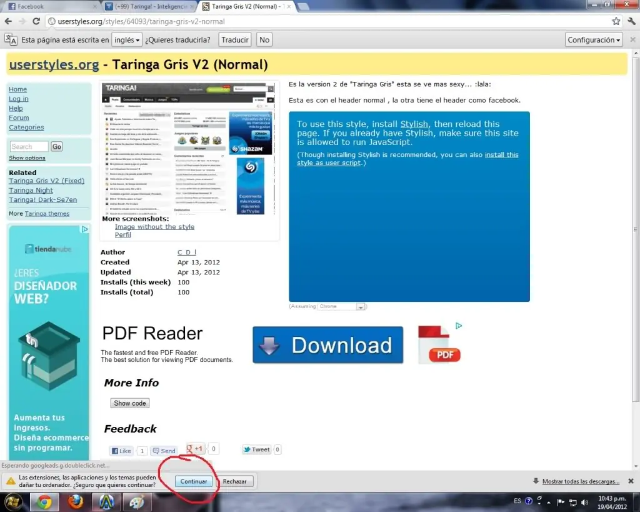Open the Taringa themes link
The width and height of the screenshot is (640, 512).
pos(47,214)
